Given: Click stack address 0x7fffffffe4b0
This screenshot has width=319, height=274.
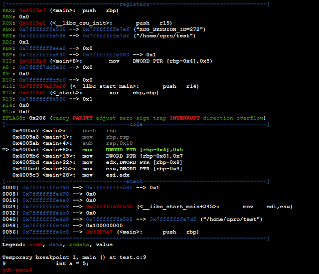Looking at the screenshot, I should tap(45, 213).
